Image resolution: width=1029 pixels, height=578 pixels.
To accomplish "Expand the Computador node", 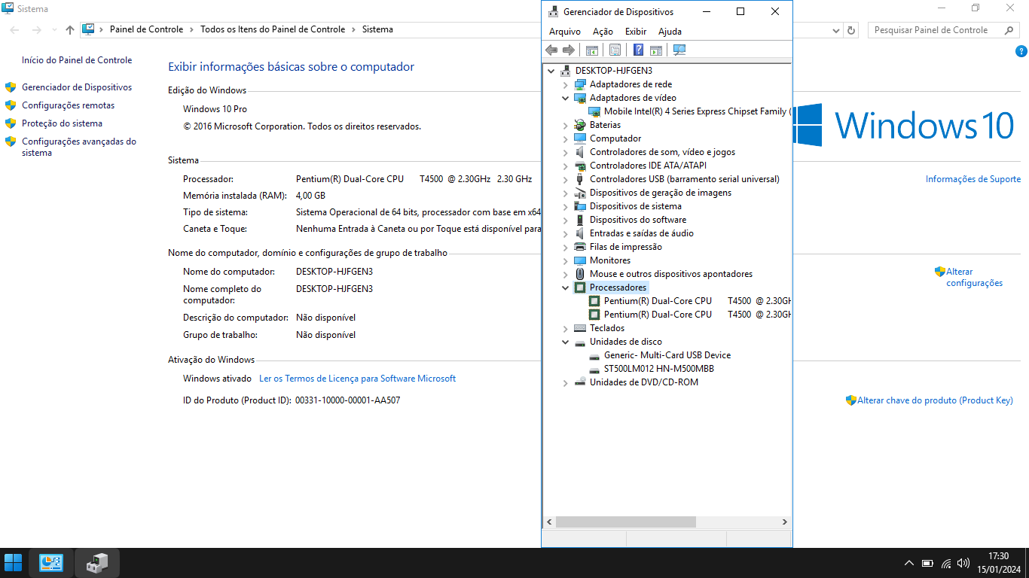I will pyautogui.click(x=566, y=138).
